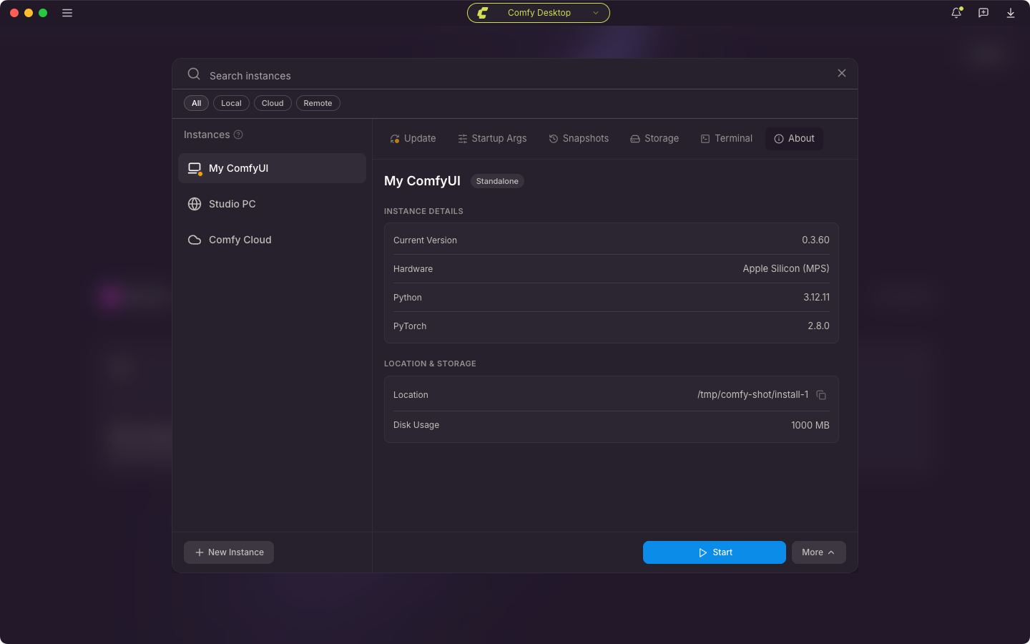
Task: Click the search magnifier icon
Action: [194, 74]
